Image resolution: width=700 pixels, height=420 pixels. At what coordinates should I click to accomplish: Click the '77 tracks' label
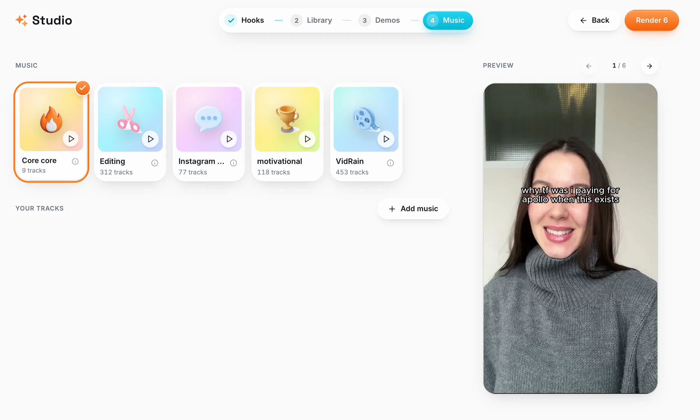coord(193,172)
